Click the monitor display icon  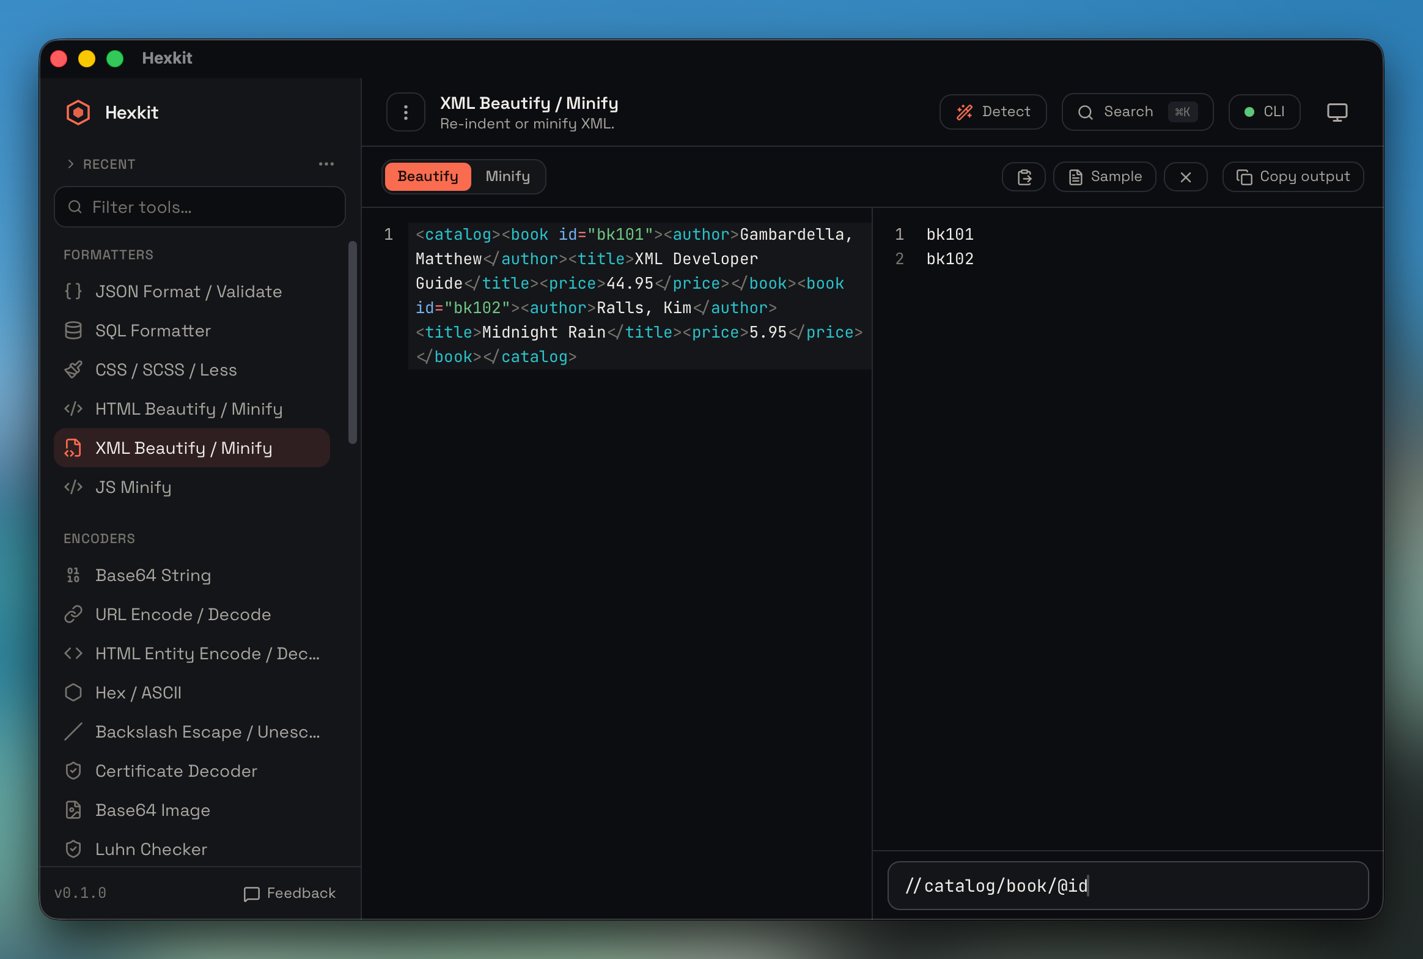(x=1337, y=112)
